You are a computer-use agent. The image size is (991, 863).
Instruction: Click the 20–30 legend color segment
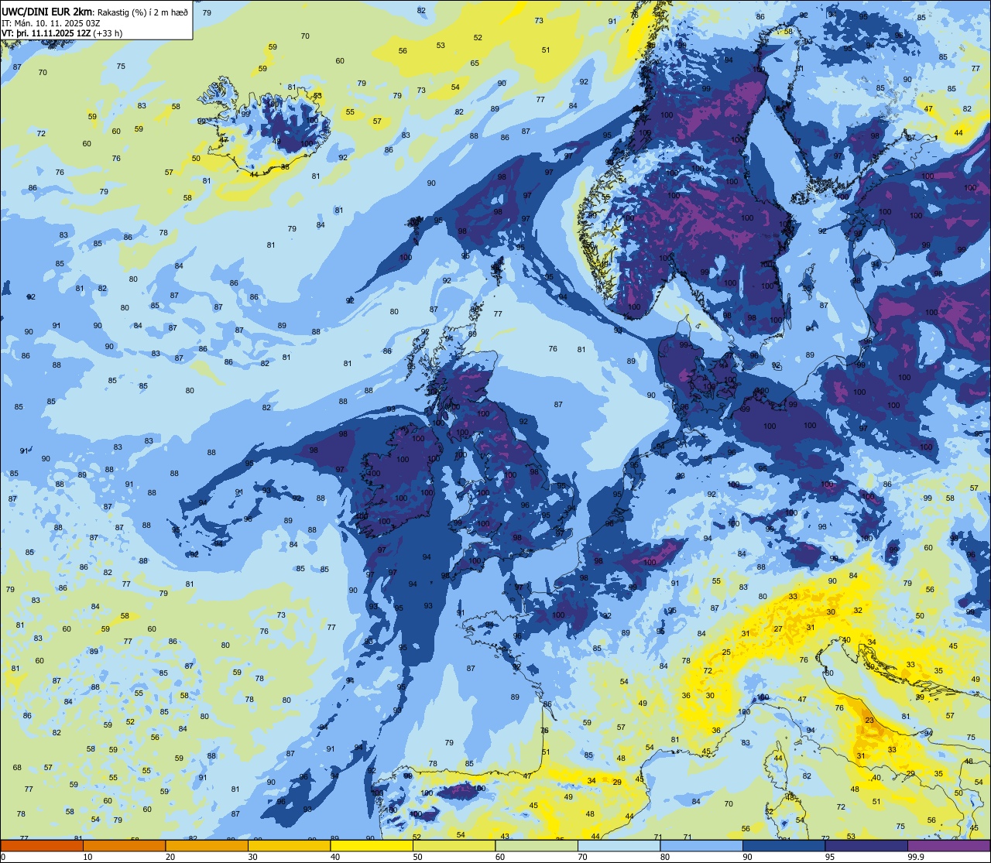pyautogui.click(x=207, y=846)
